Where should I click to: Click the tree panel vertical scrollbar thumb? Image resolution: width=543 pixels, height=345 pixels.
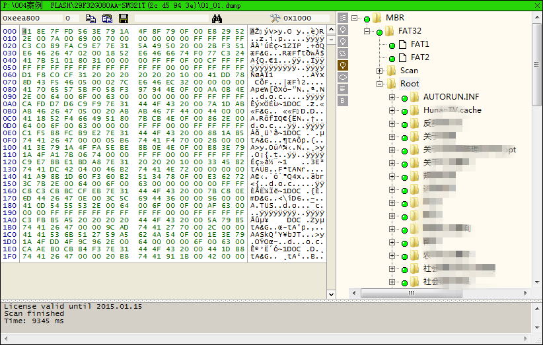point(537,65)
